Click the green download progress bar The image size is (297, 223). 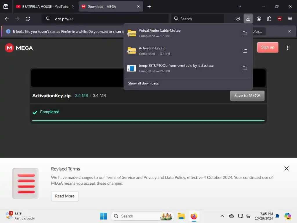pos(148,121)
